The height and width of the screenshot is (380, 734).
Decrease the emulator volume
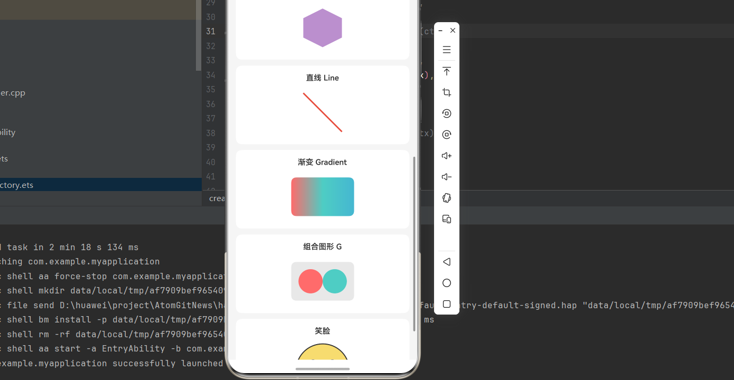pos(446,177)
